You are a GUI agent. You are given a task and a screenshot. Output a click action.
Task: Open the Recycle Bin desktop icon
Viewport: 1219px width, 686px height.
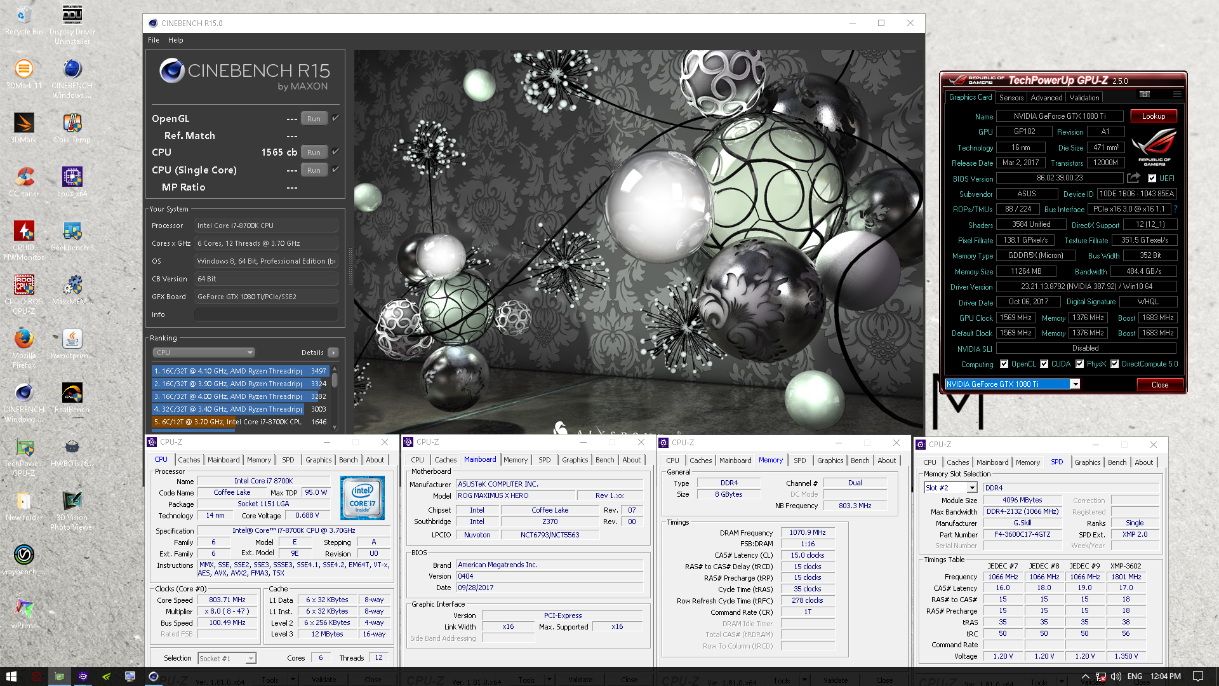tap(23, 20)
